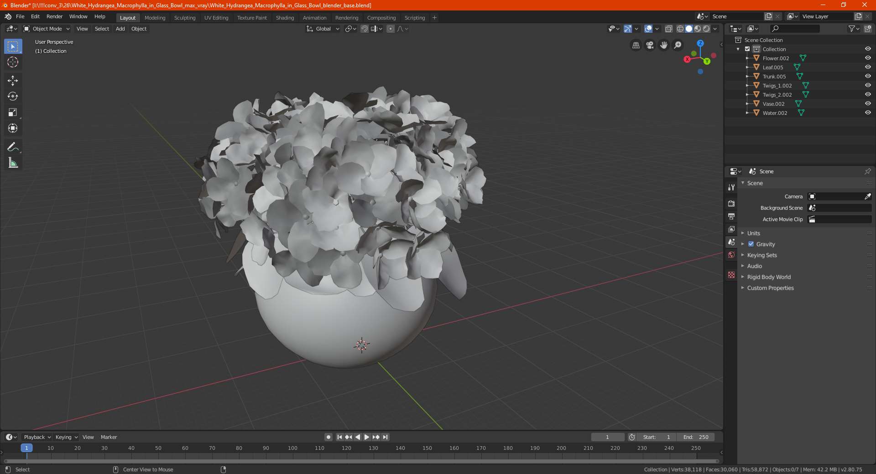Screen dimensions: 876x474
Task: Click the timeline horizontal scrollbar
Action: (360, 461)
